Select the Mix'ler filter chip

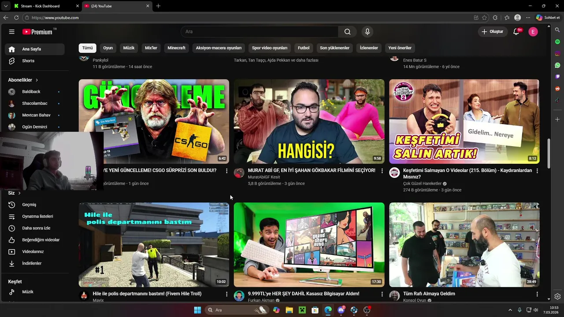coord(151,48)
